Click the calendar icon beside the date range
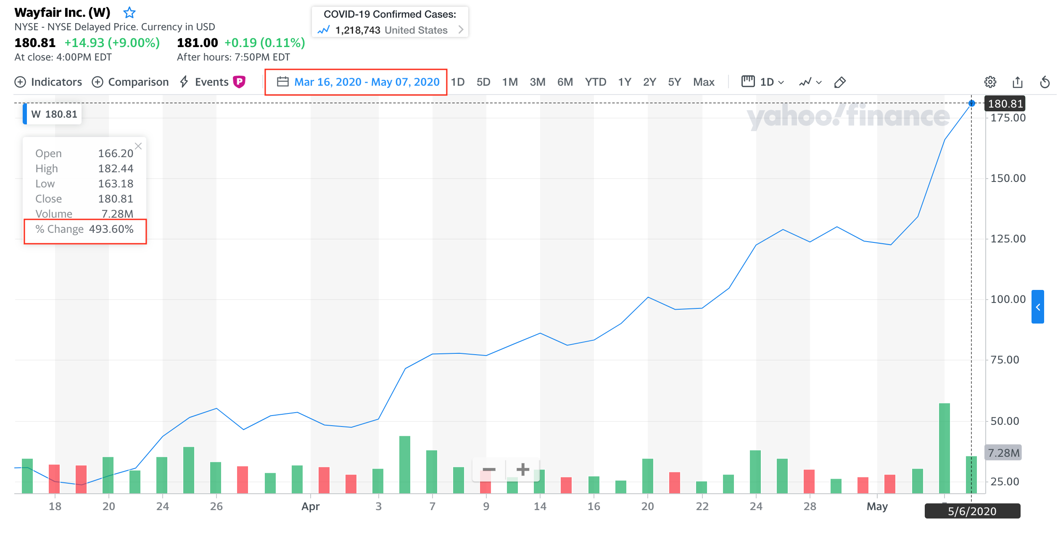 point(283,82)
